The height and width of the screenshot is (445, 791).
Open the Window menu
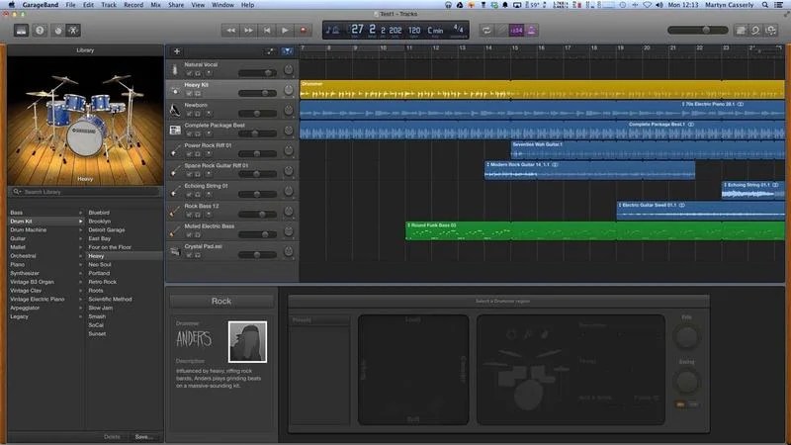coord(222,5)
